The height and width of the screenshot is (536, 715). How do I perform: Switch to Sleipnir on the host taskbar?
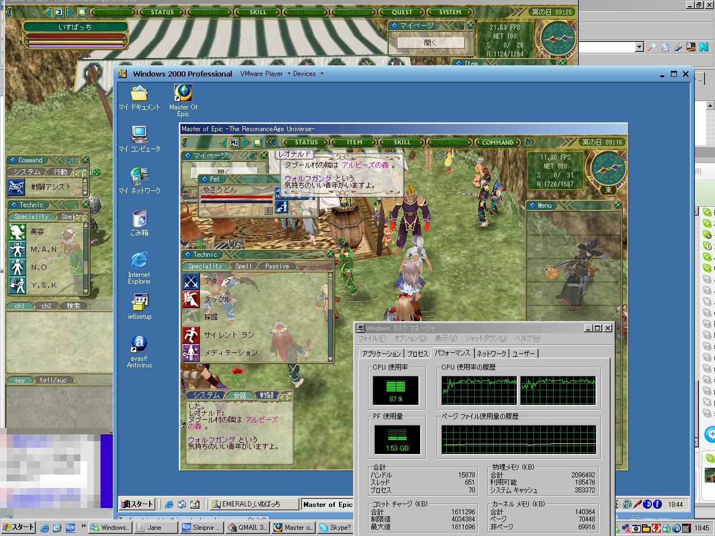click(x=202, y=527)
